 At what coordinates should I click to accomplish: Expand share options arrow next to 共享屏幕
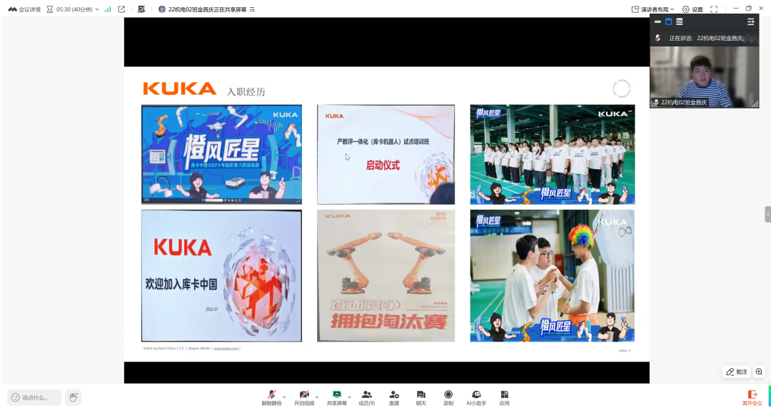point(350,397)
